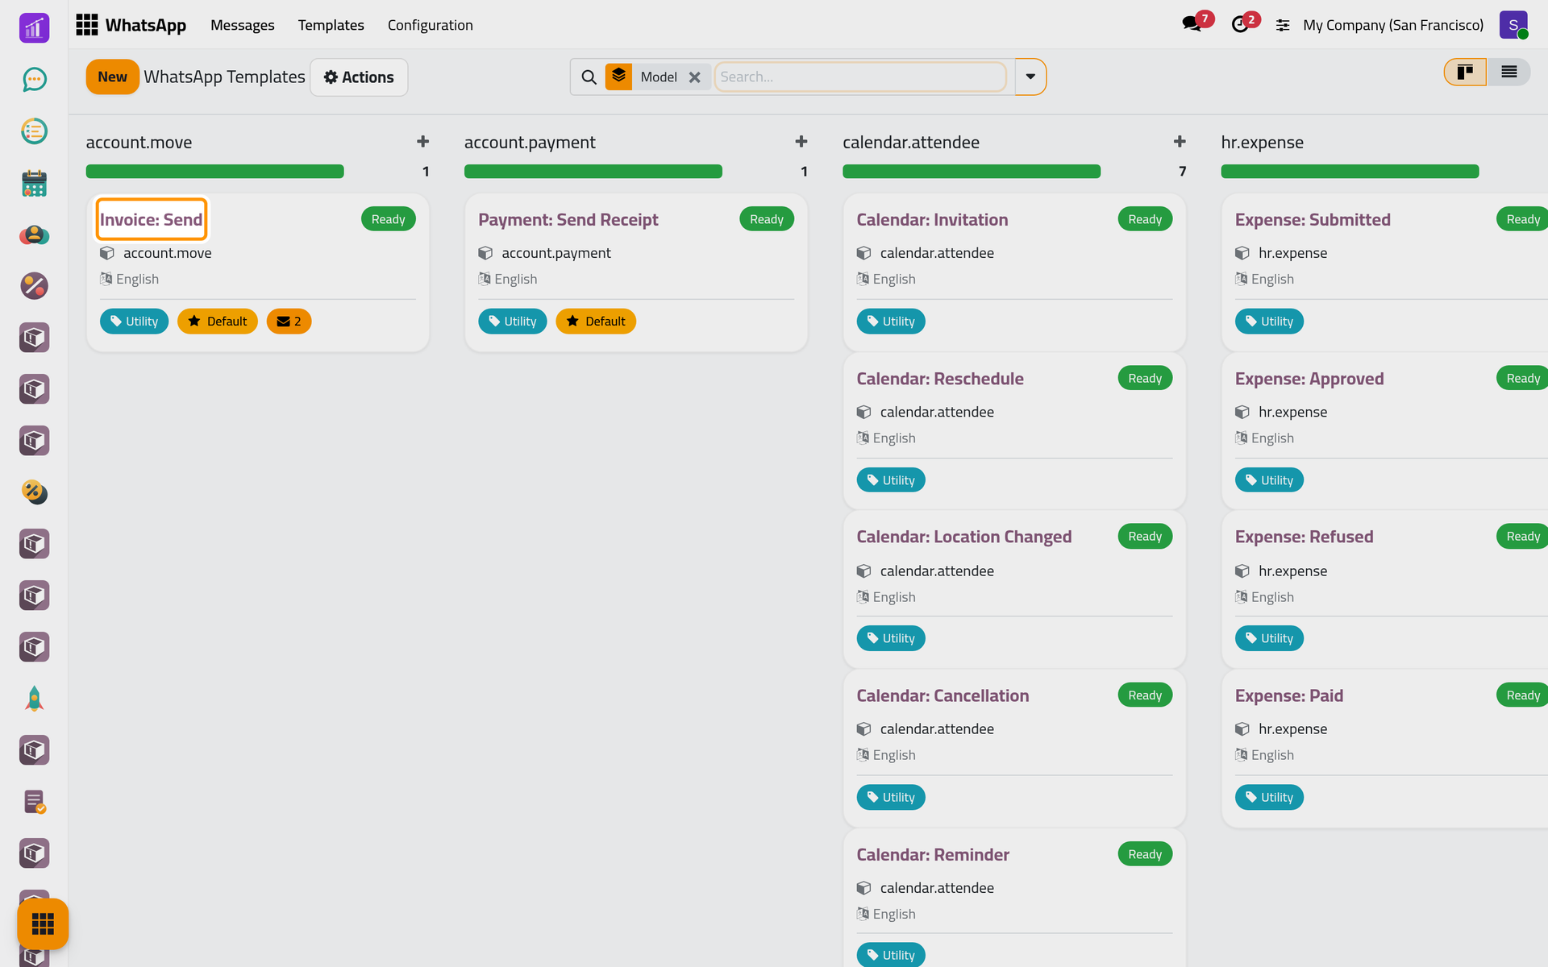Open the settings sliders icon beside company name
The height and width of the screenshot is (967, 1548).
(1283, 25)
